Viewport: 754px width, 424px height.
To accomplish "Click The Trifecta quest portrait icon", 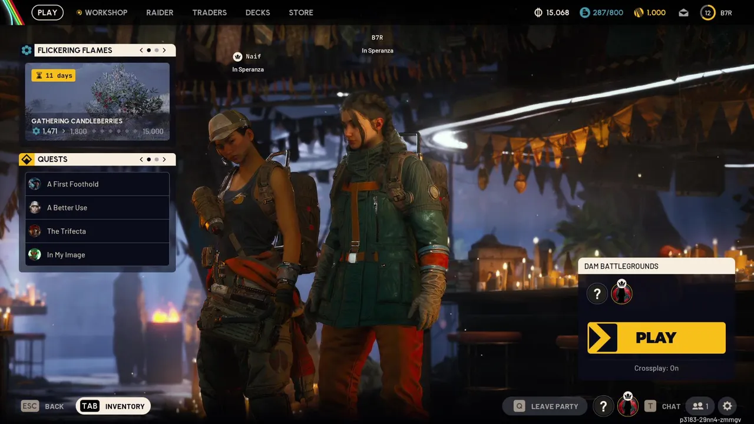I will 35,231.
